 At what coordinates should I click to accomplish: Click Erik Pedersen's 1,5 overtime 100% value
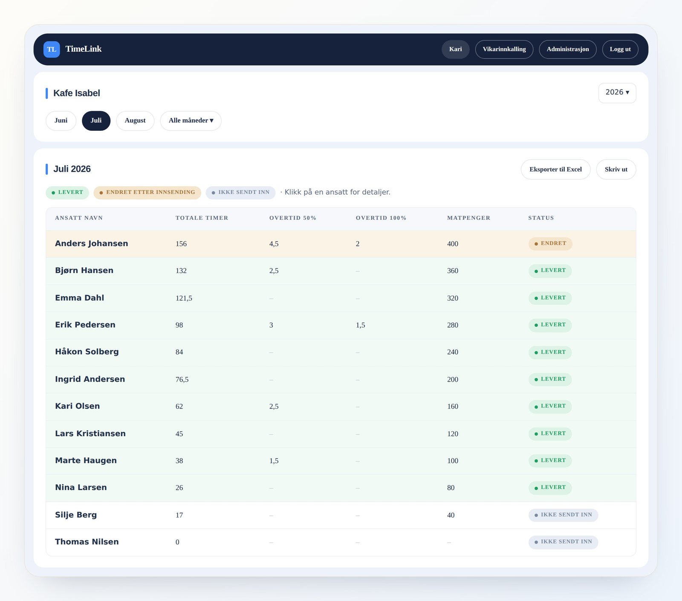pos(361,325)
